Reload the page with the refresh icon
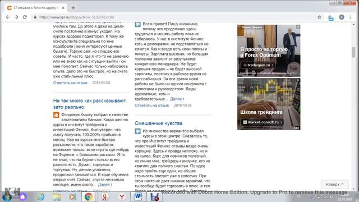The height and width of the screenshot is (202, 359). (x=25, y=17)
